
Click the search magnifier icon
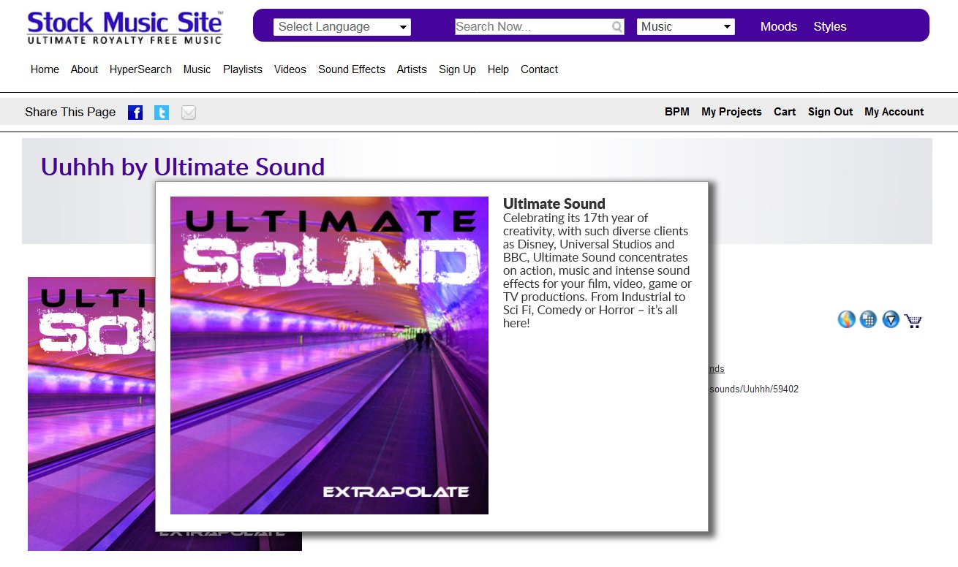[618, 27]
